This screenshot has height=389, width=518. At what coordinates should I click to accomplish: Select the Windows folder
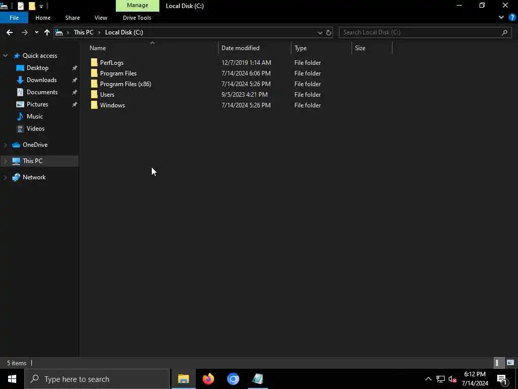point(112,105)
